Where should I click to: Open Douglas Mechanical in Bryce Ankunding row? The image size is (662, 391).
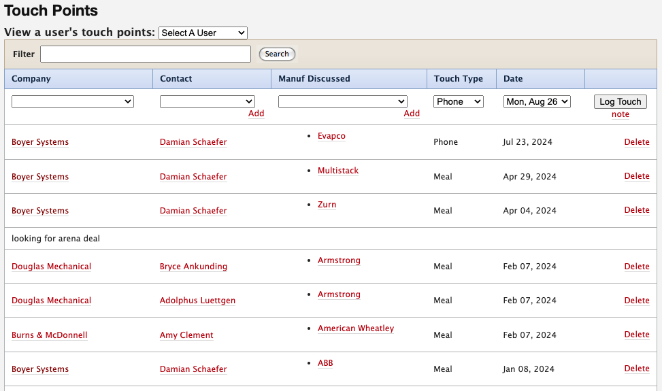click(x=51, y=267)
